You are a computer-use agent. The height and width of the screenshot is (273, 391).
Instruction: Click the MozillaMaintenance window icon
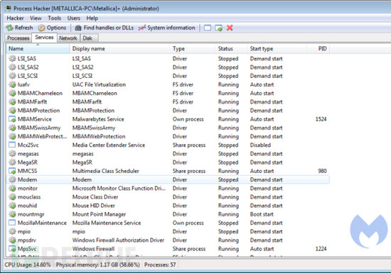click(x=12, y=223)
